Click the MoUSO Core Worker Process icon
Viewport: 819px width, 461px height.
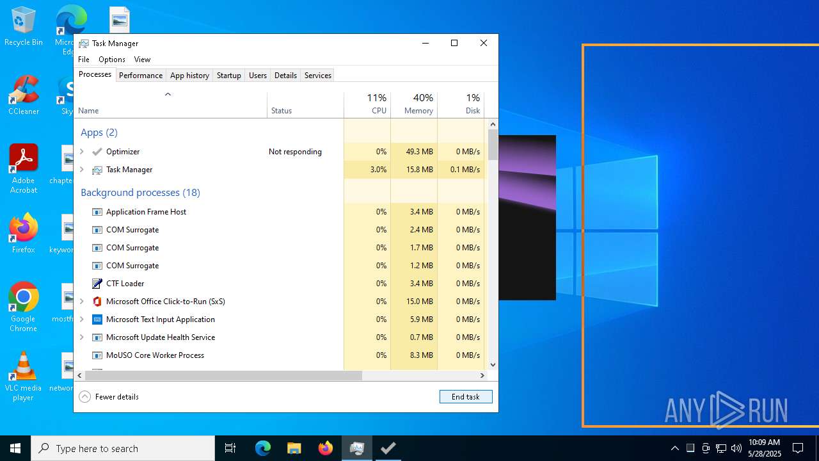coord(97,355)
